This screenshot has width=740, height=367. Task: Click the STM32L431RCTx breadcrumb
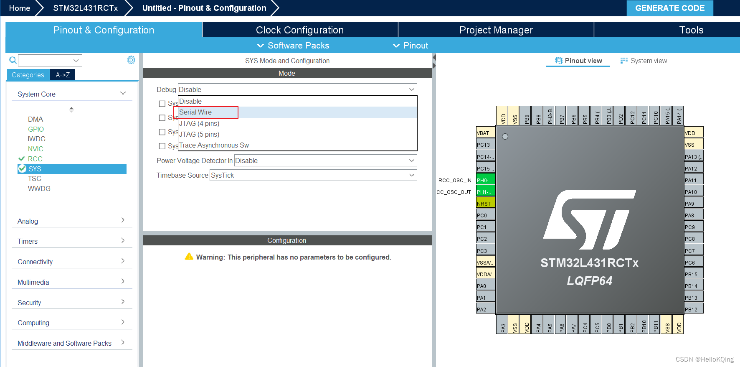[86, 8]
